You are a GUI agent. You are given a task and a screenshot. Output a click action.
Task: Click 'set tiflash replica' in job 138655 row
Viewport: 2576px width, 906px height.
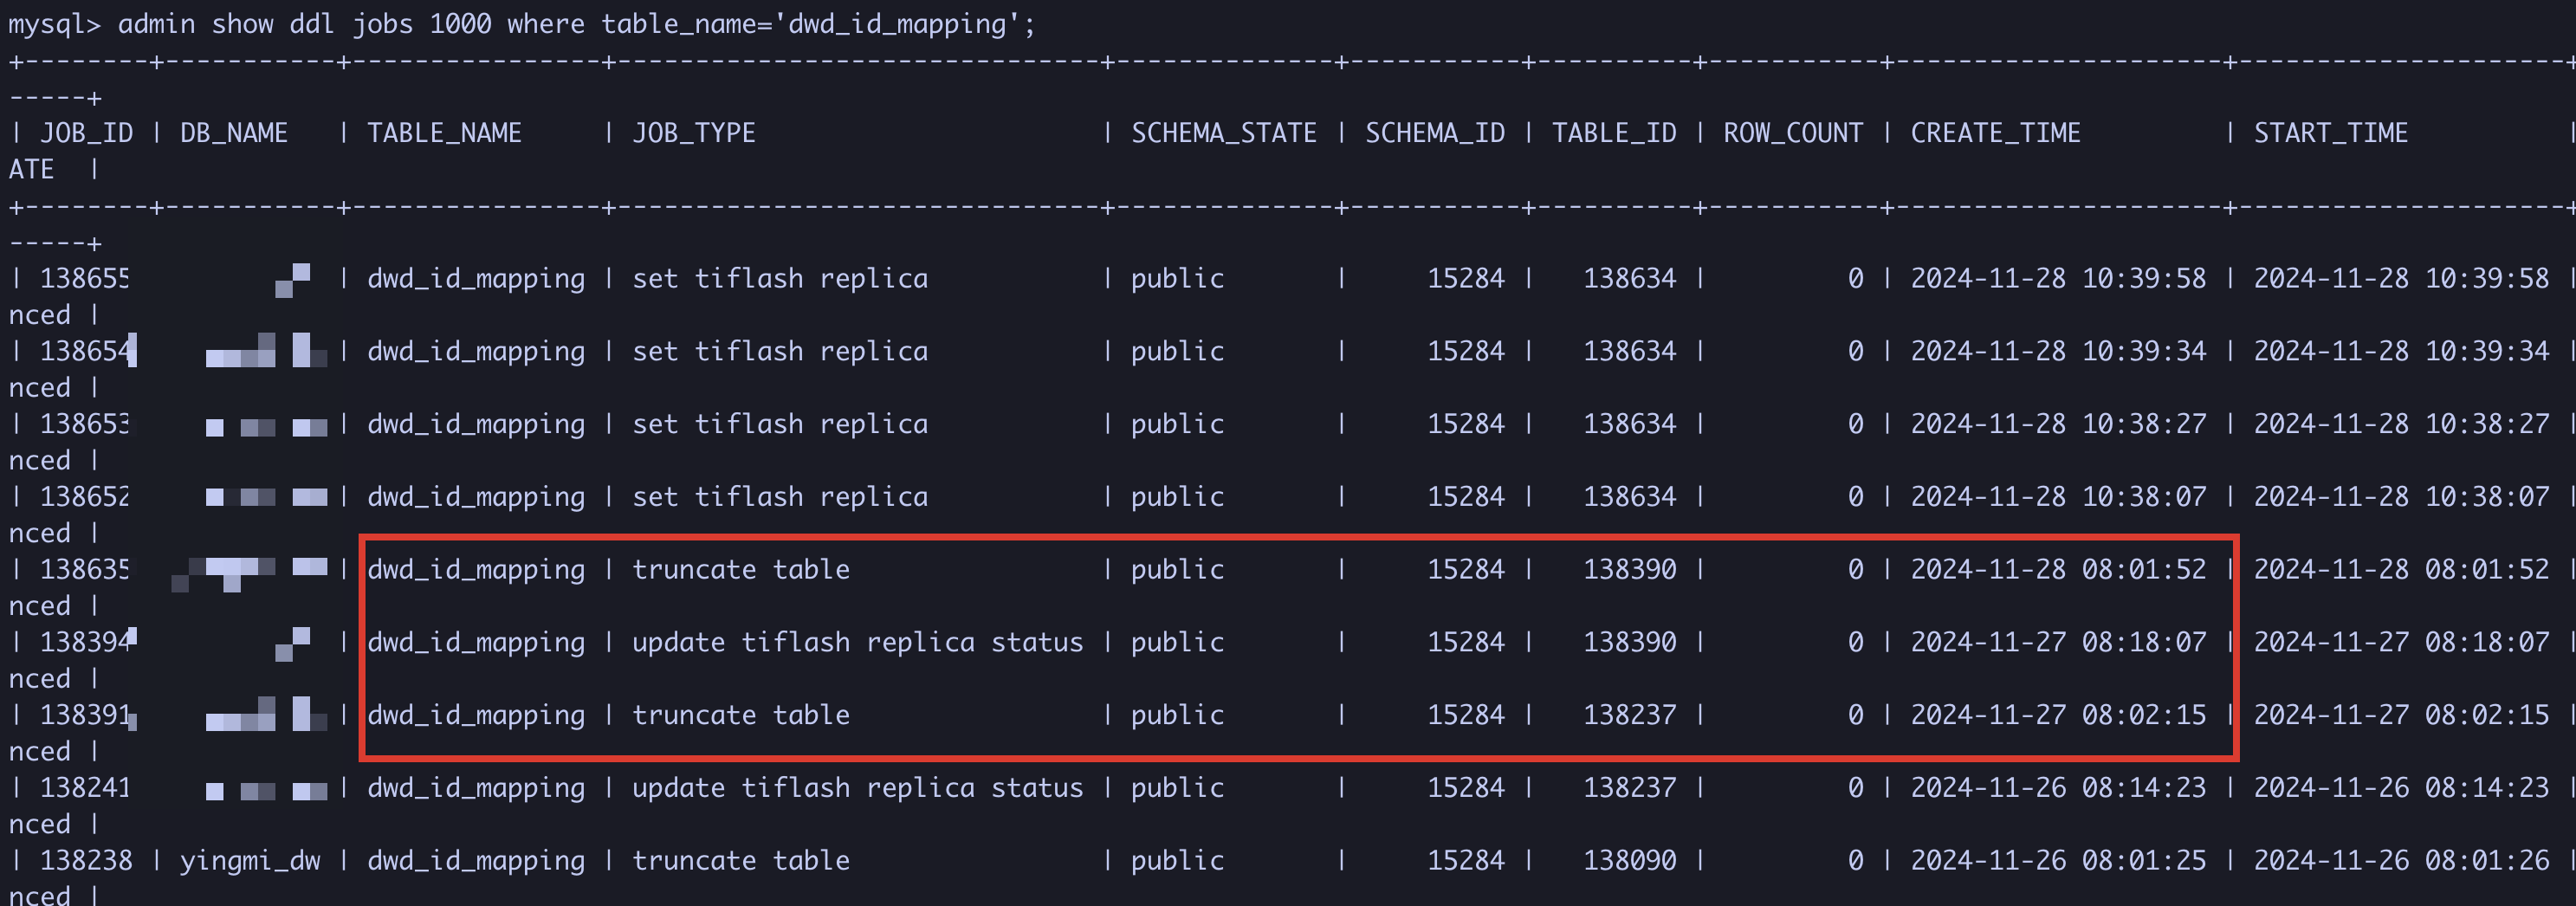(x=780, y=278)
